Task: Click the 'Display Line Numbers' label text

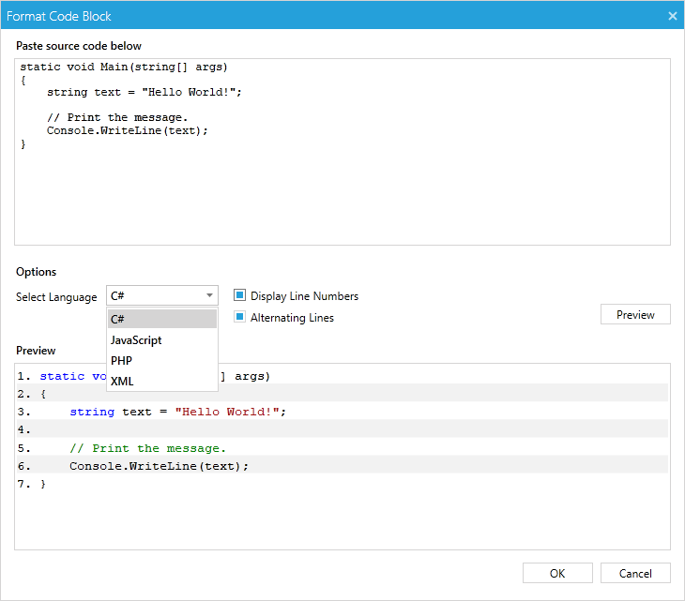Action: (x=304, y=296)
